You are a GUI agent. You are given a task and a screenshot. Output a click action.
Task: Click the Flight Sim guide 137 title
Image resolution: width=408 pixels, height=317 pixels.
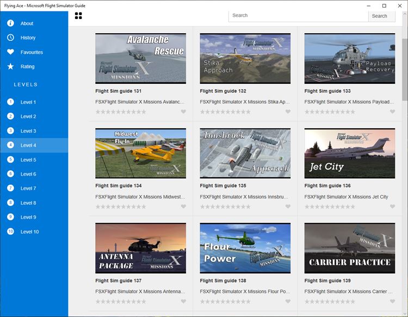119,281
